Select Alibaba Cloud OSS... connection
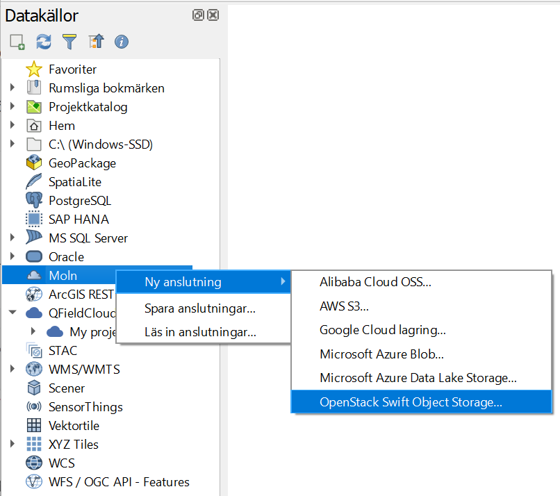 coord(422,282)
